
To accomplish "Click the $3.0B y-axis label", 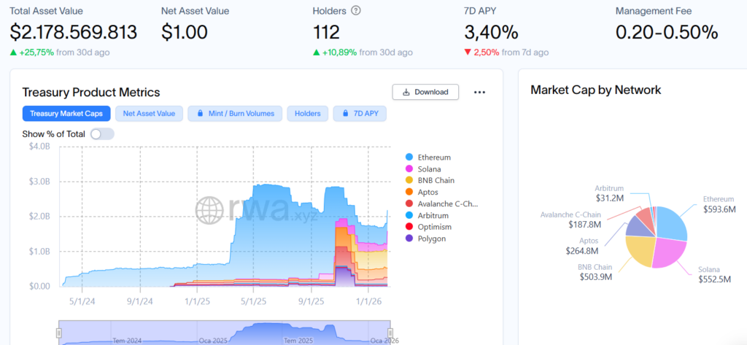I will point(39,182).
